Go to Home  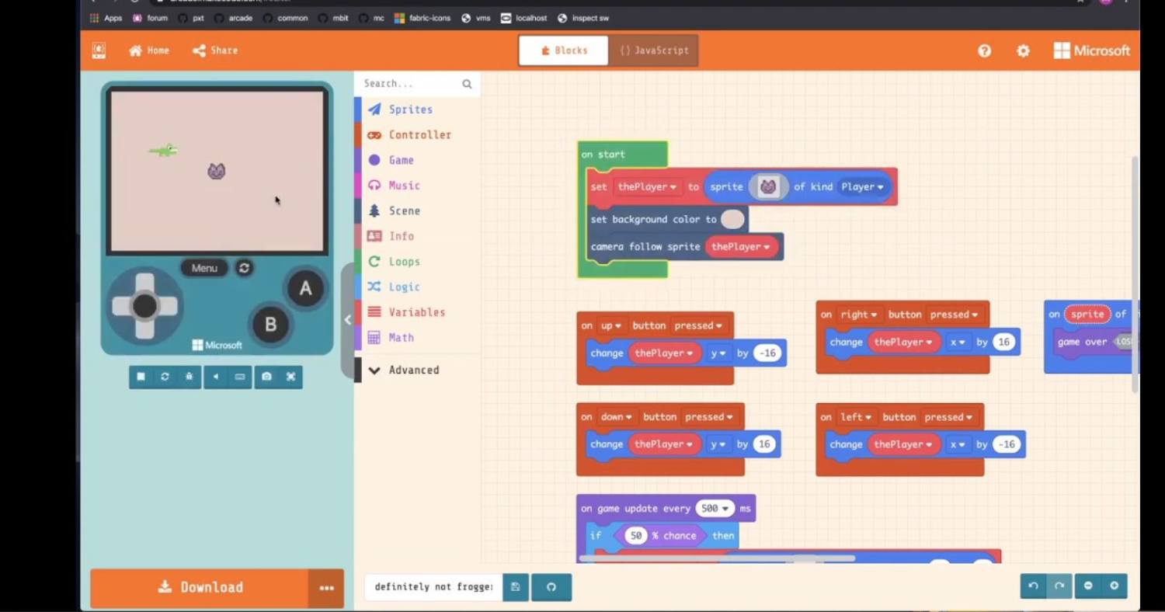(149, 50)
